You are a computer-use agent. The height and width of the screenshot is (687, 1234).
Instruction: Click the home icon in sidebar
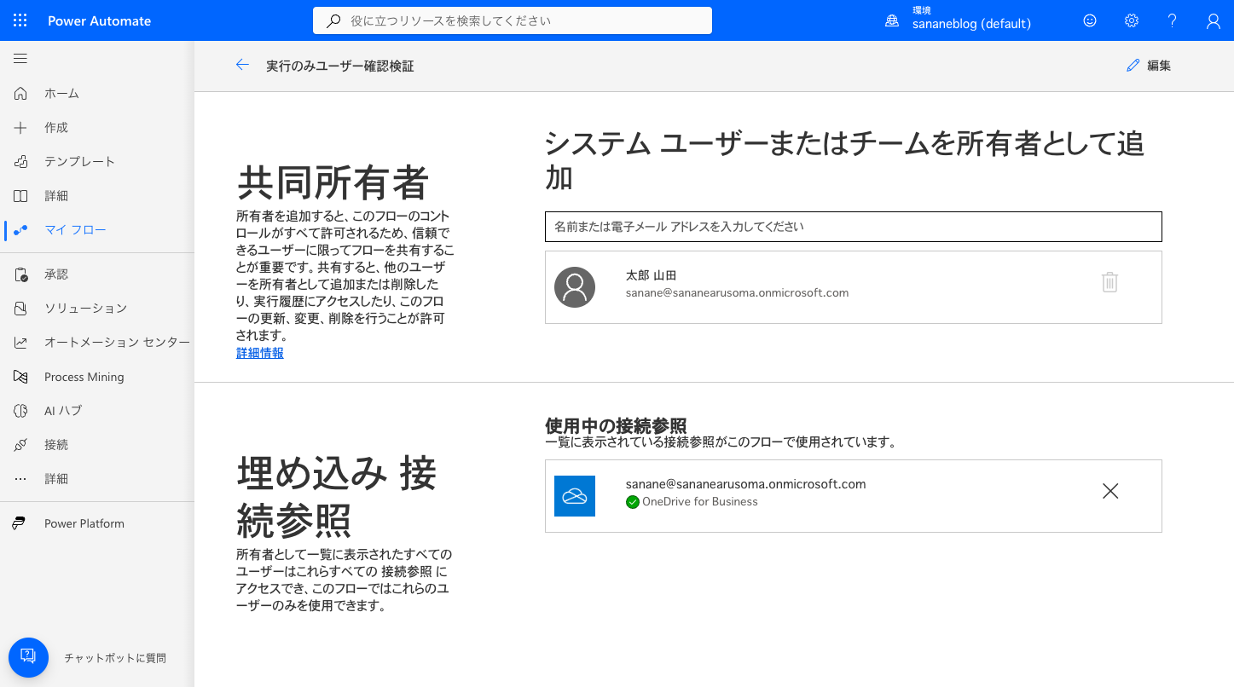[x=20, y=93]
